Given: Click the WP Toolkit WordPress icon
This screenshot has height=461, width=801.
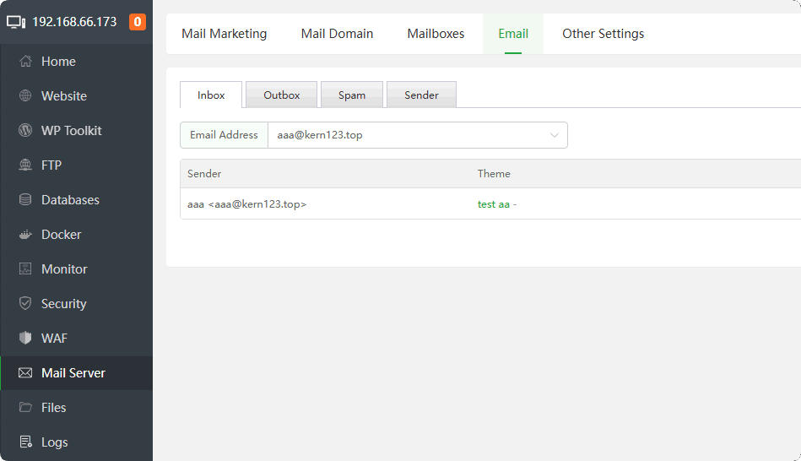Looking at the screenshot, I should [25, 131].
